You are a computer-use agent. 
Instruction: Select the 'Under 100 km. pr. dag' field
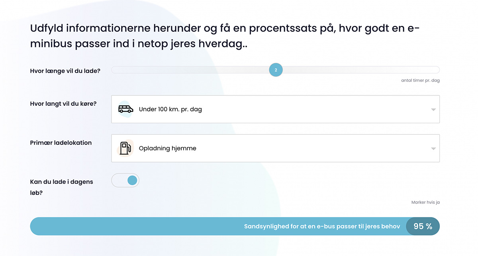275,109
